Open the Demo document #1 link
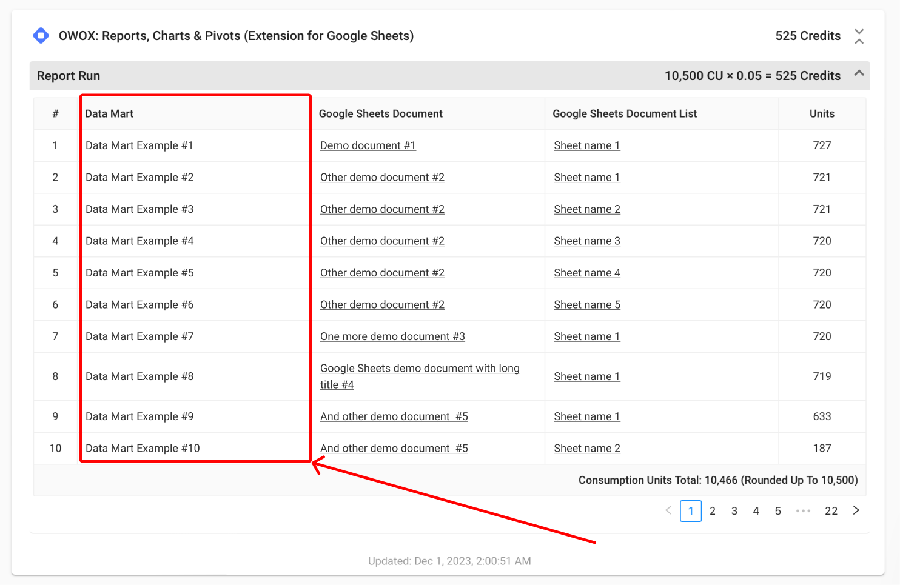900x585 pixels. pyautogui.click(x=368, y=145)
